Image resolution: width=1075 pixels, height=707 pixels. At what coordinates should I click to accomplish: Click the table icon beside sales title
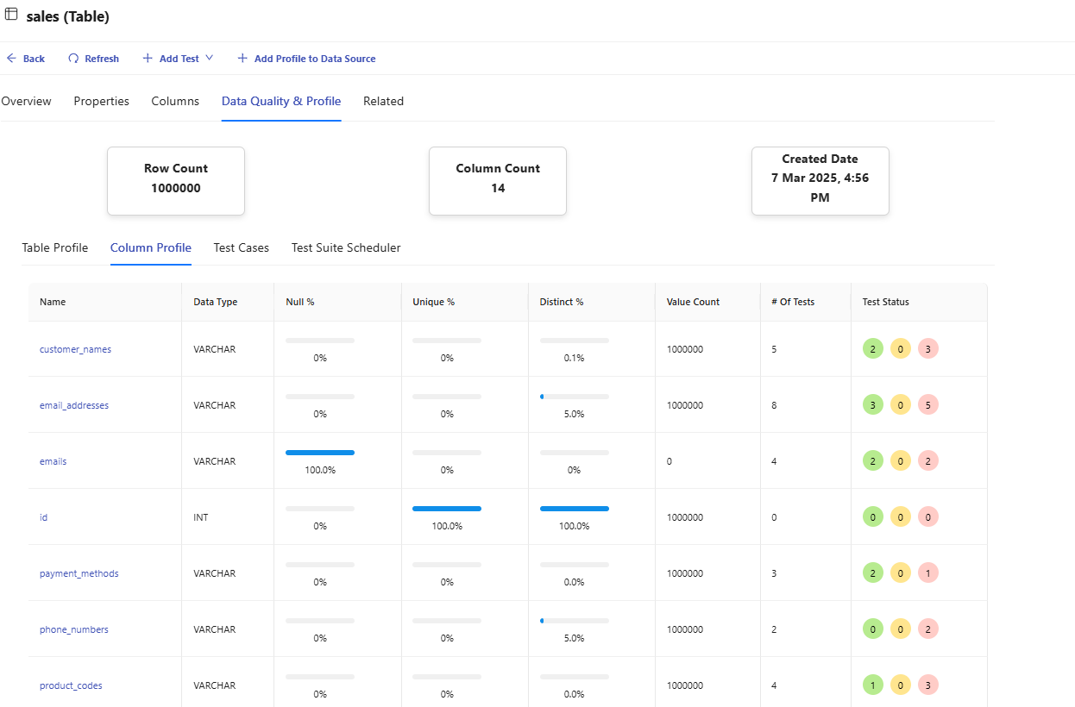click(x=11, y=15)
